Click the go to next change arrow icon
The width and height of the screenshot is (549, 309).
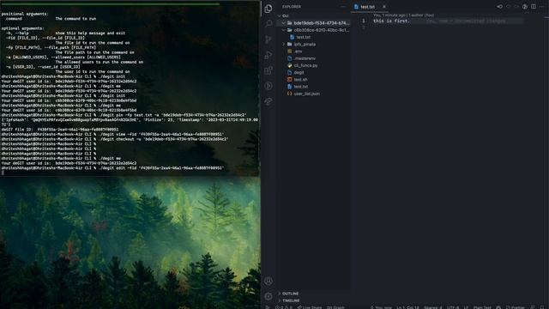516,6
